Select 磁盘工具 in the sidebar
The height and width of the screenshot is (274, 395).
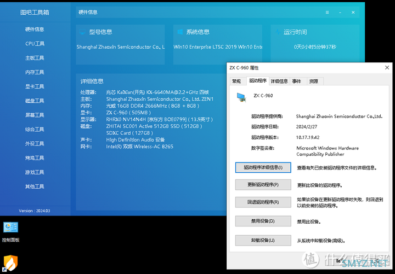coord(35,101)
